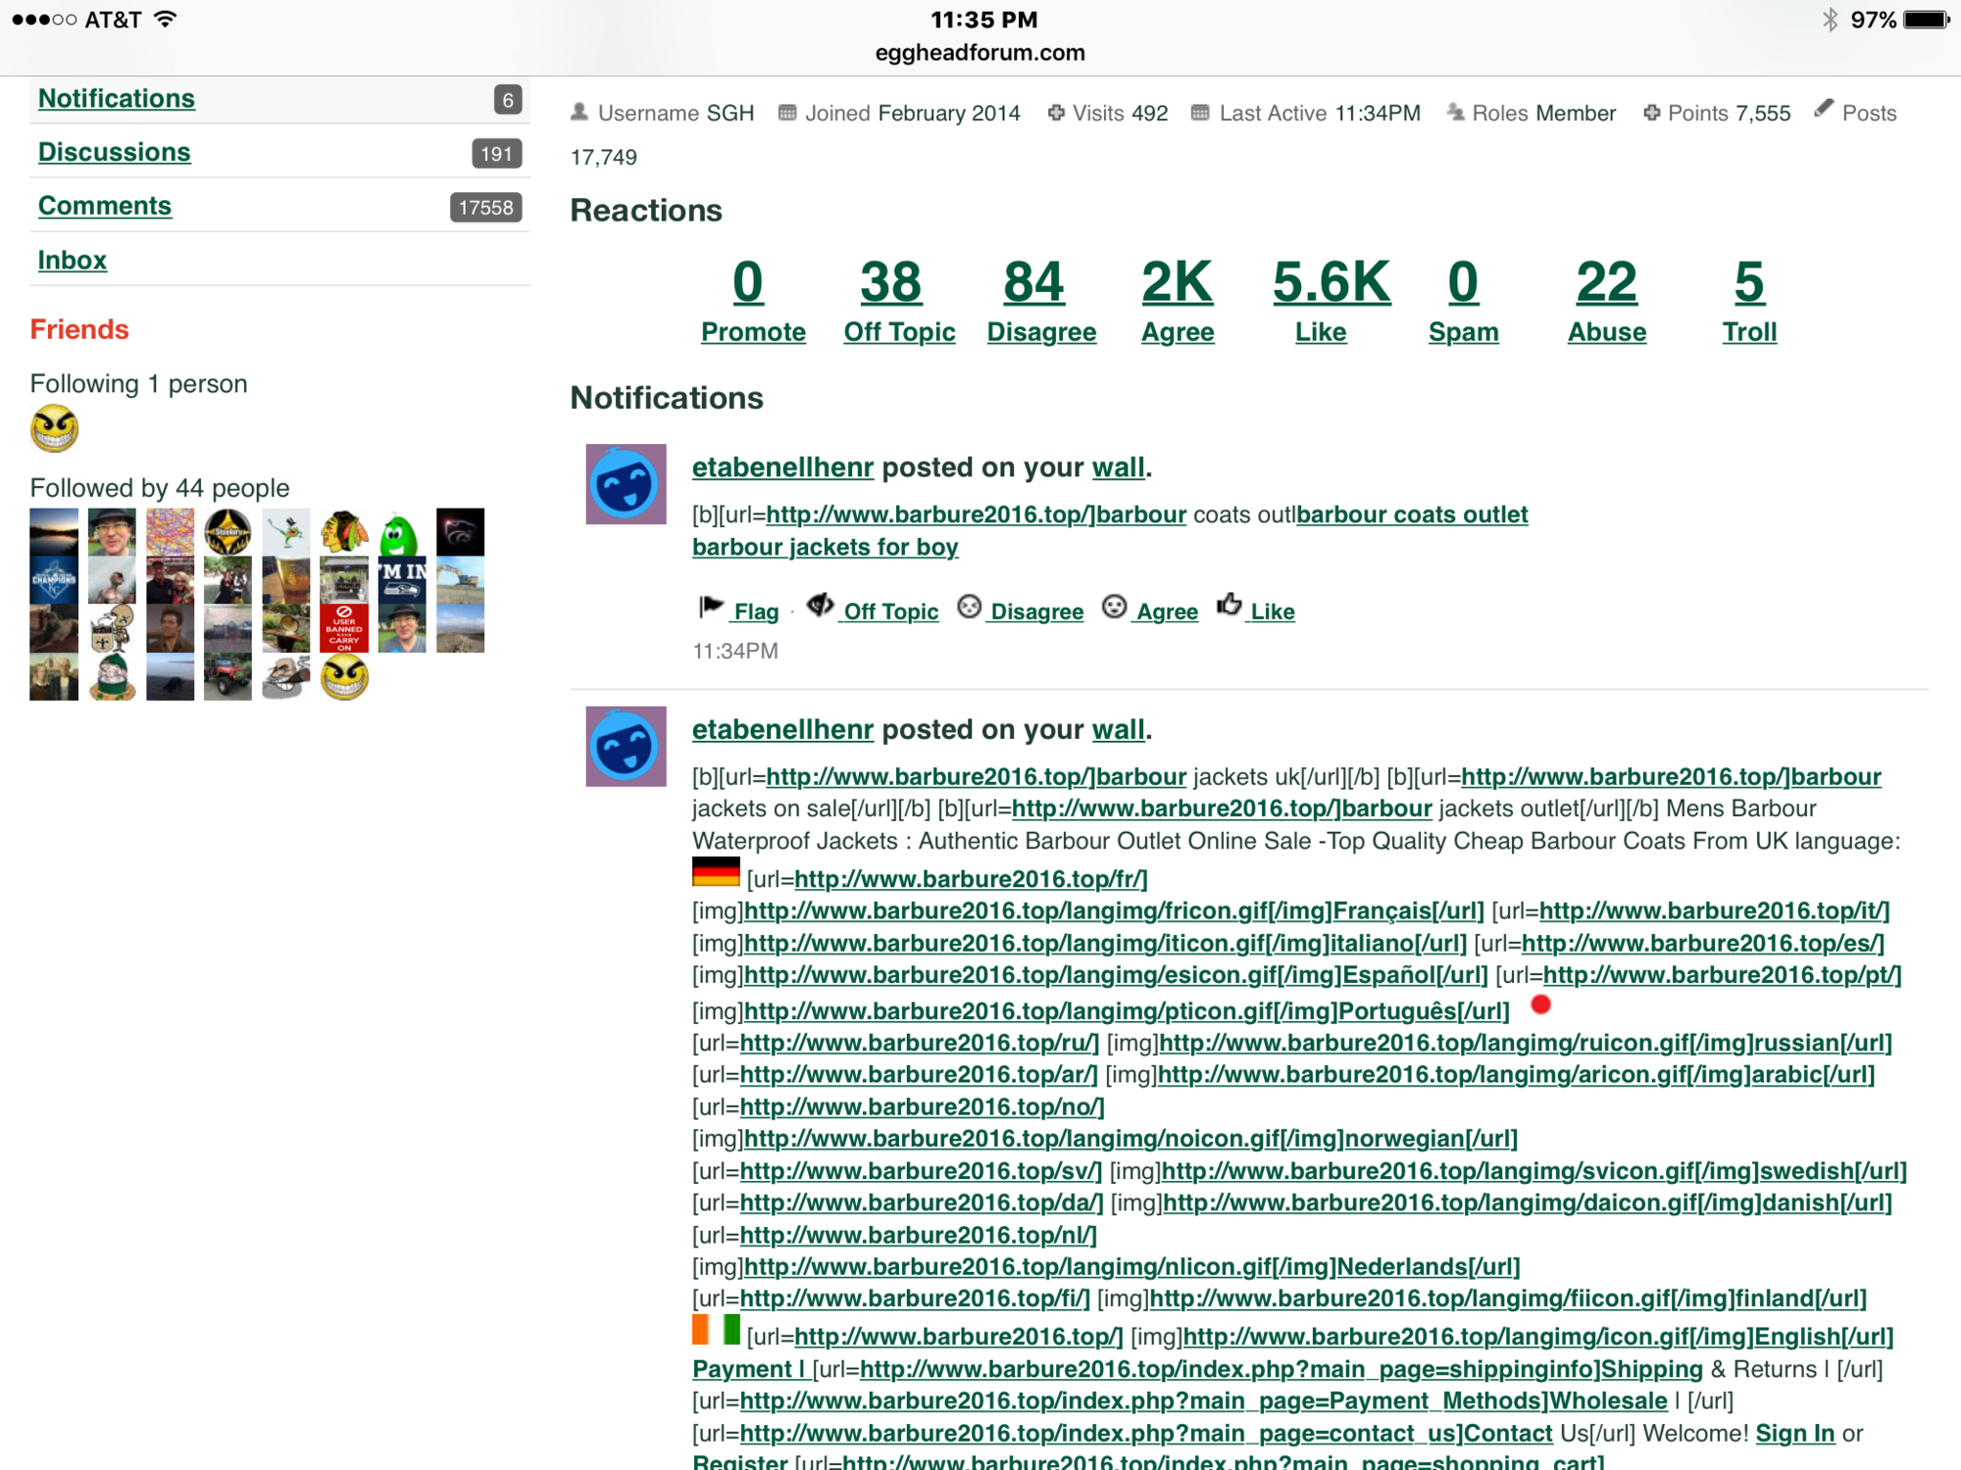Tap the eggheadforum.com address bar
The width and height of the screenshot is (1961, 1470).
tap(980, 53)
